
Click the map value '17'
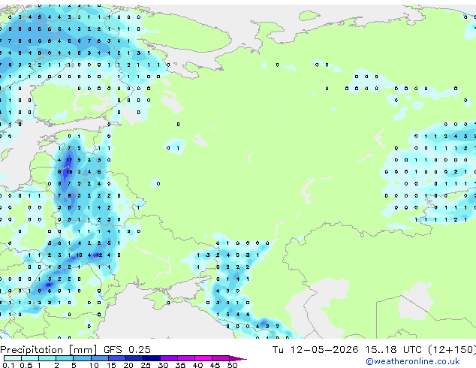tap(69, 160)
